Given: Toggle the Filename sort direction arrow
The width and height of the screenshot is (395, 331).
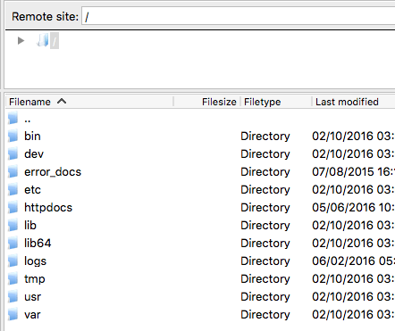Looking at the screenshot, I should (x=62, y=102).
